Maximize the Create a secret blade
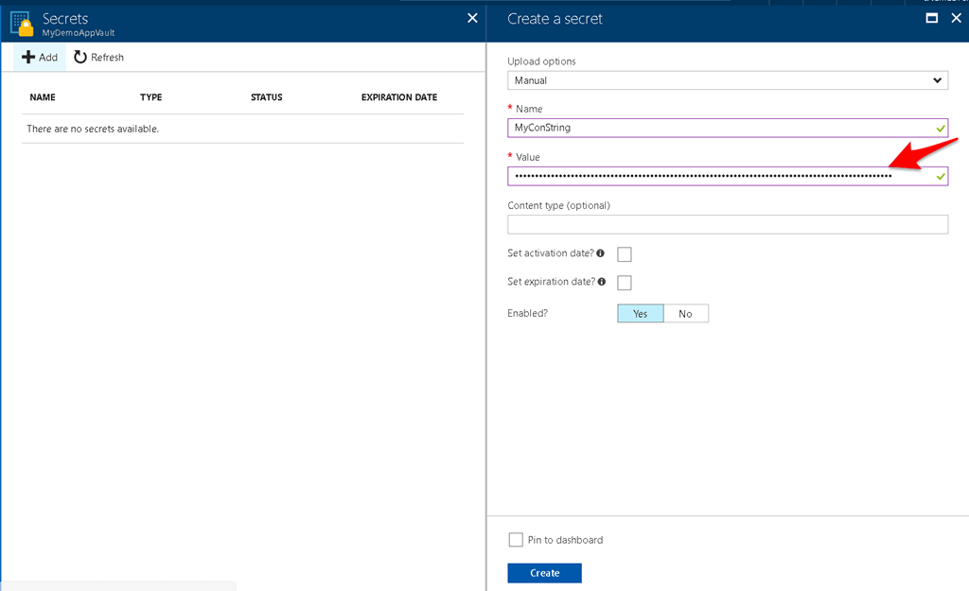The image size is (969, 591). tap(931, 18)
